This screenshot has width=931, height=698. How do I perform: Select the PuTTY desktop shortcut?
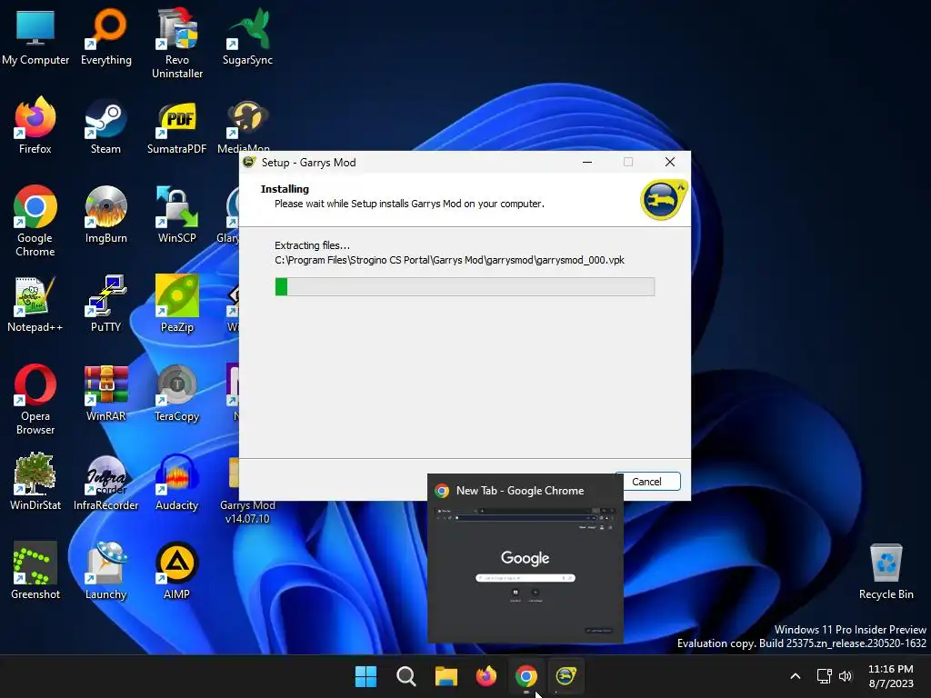tap(105, 304)
